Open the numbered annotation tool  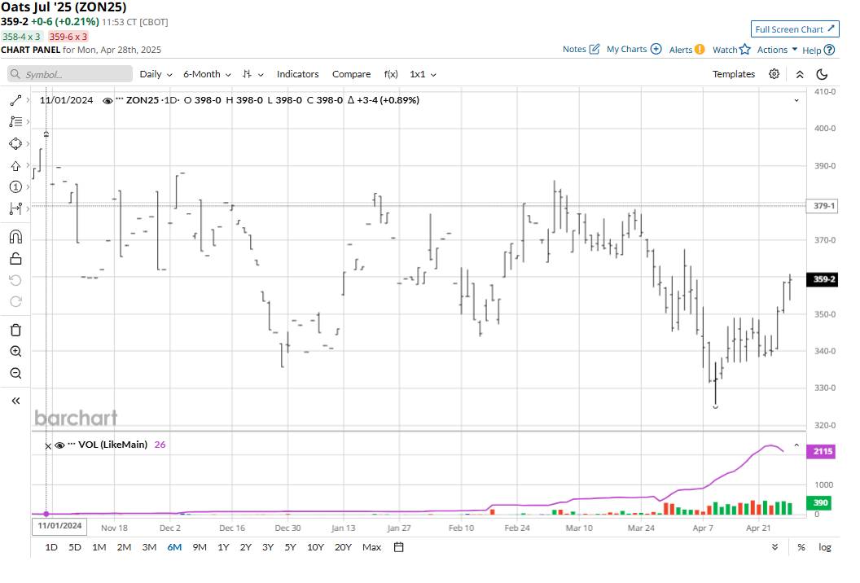15,187
